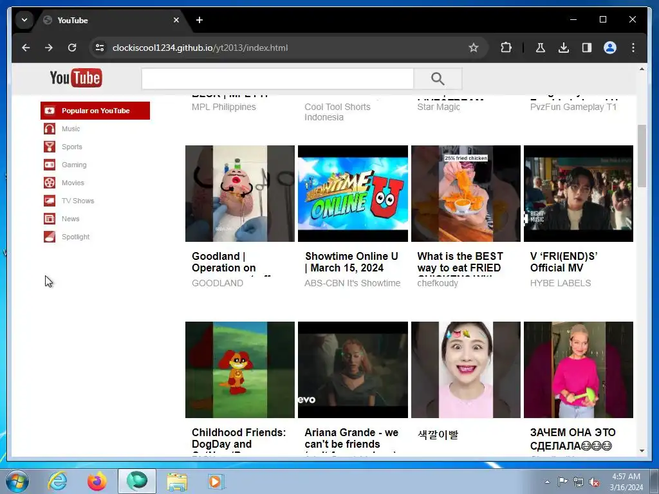Open a new tab with plus button
Viewport: 659px width, 494px height.
(x=200, y=20)
